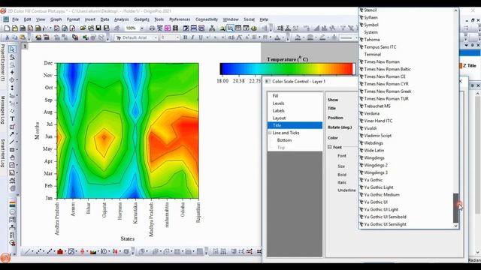The height and width of the screenshot is (270, 481).
Task: Select Bottom under Line and Ticks
Action: 284,140
